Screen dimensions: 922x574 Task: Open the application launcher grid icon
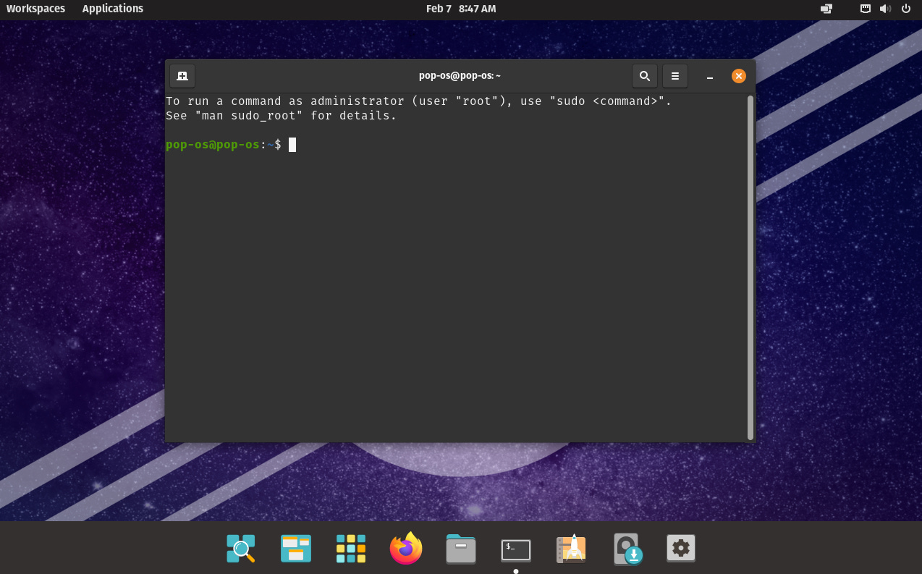click(350, 549)
